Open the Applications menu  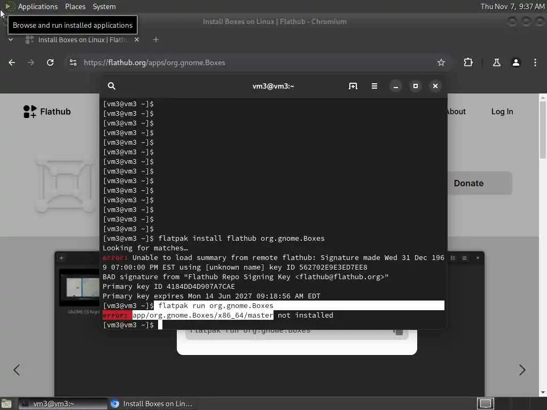pos(38,6)
